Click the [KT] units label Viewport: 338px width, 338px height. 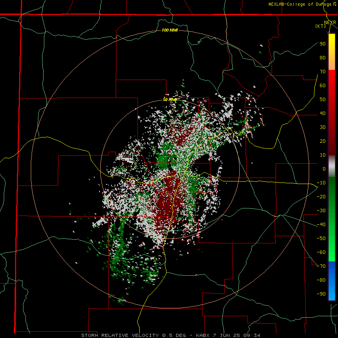(320, 26)
